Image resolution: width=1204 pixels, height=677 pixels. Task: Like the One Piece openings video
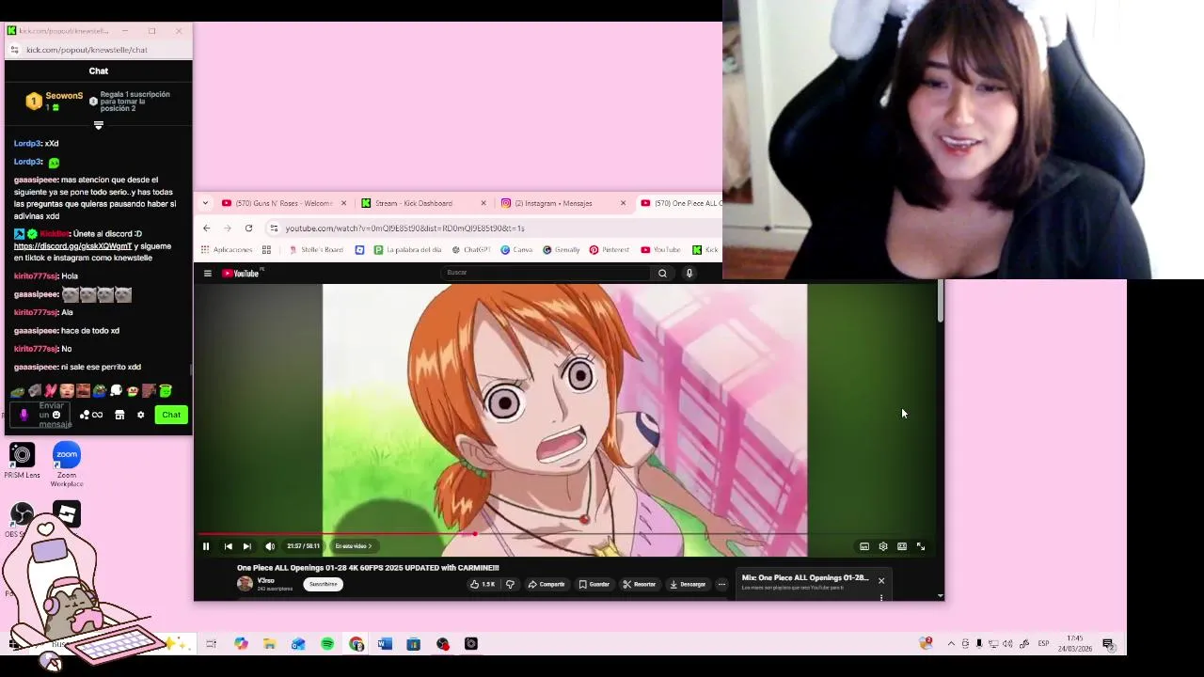pyautogui.click(x=483, y=584)
